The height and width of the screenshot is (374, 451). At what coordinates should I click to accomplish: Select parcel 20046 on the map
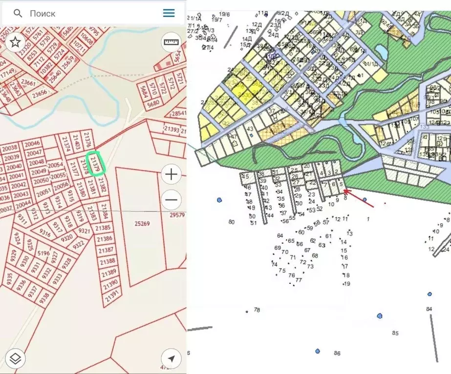click(x=32, y=144)
